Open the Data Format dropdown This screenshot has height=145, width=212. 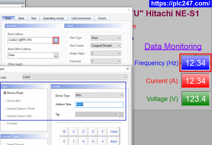click(x=106, y=46)
